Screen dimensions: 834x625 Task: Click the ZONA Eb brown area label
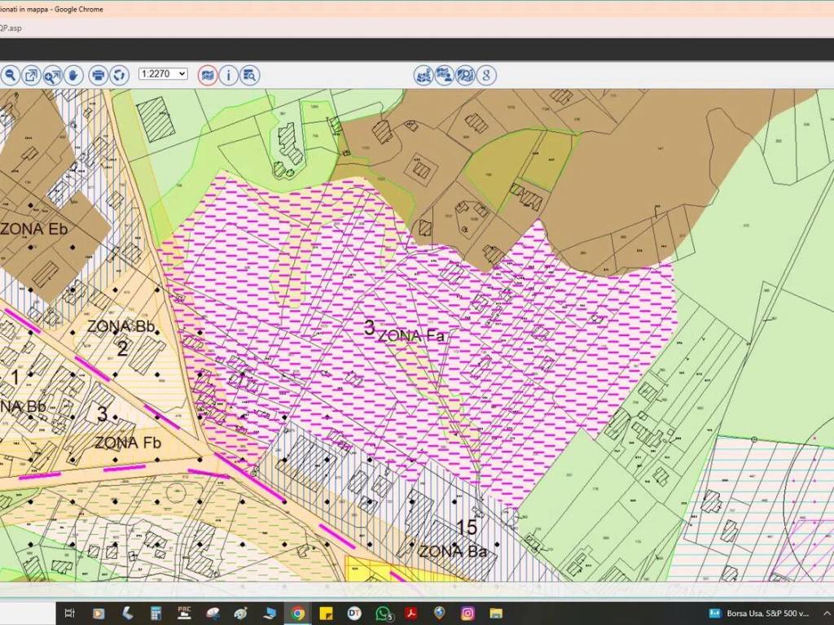point(34,229)
